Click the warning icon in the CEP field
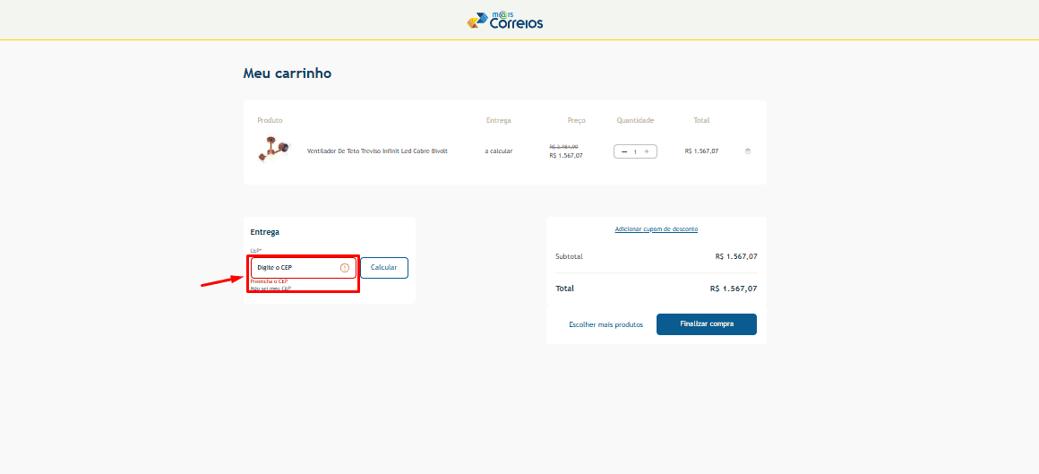 point(345,268)
